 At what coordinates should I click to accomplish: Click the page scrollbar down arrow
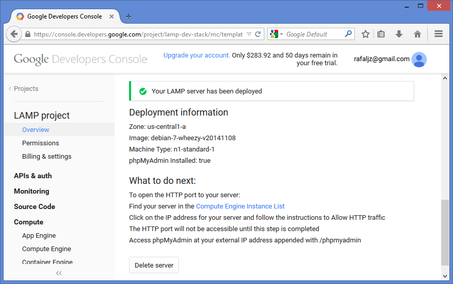(445, 276)
